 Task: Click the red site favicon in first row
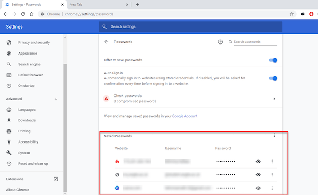point(117,162)
